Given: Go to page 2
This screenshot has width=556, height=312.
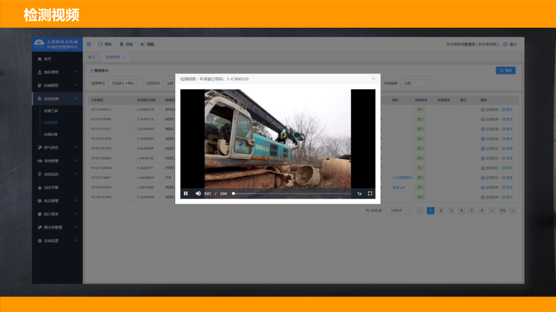Looking at the screenshot, I should pyautogui.click(x=441, y=210).
